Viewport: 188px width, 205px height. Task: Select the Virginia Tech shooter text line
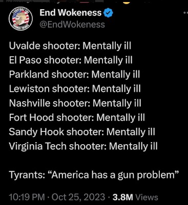(83, 146)
